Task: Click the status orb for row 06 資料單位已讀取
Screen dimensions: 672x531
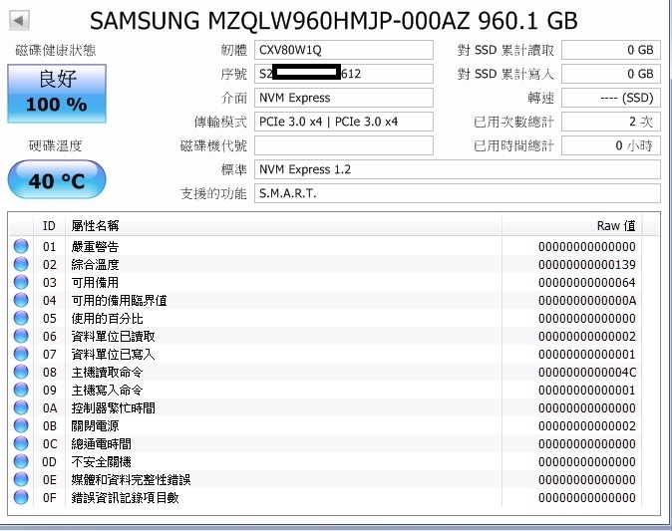Action: point(21,336)
